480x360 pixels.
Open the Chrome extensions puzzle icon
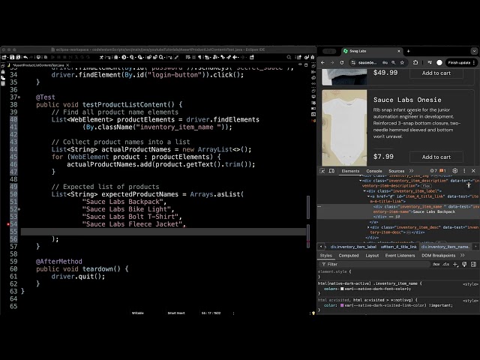point(415,62)
